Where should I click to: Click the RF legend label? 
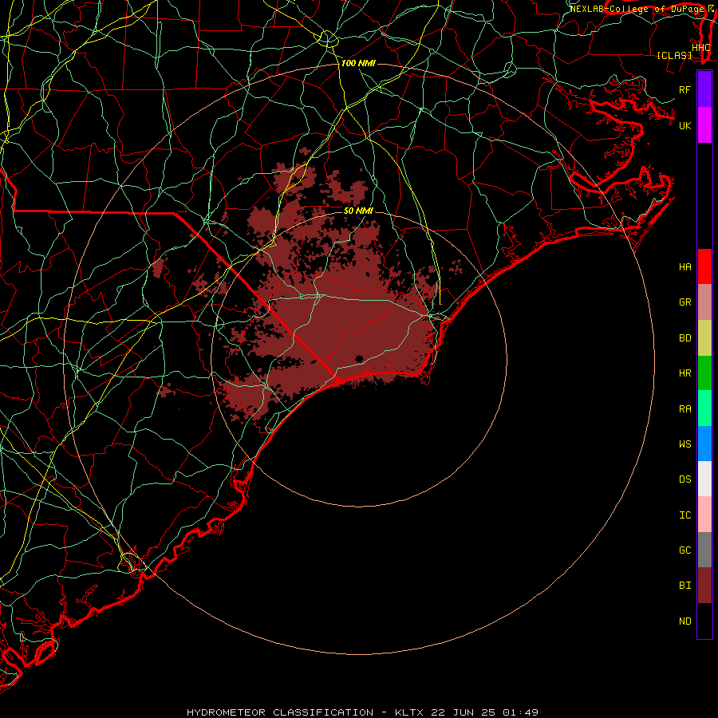[685, 89]
